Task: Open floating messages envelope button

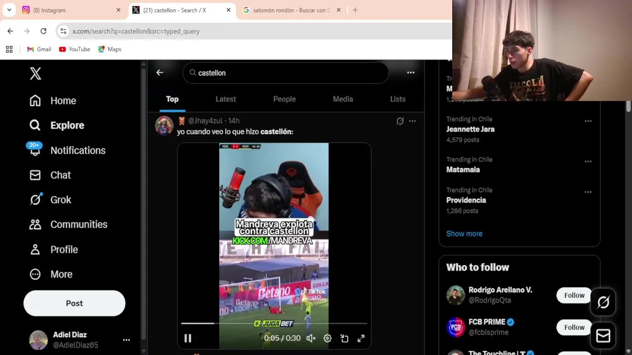Action: (x=603, y=336)
